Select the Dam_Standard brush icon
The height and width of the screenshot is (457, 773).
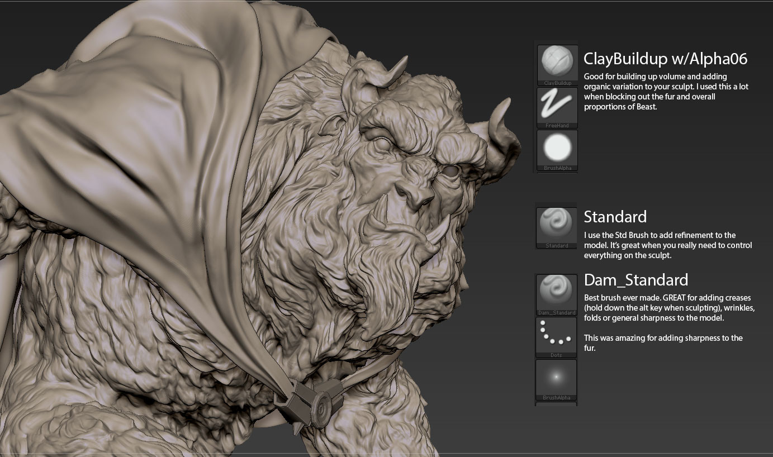557,295
